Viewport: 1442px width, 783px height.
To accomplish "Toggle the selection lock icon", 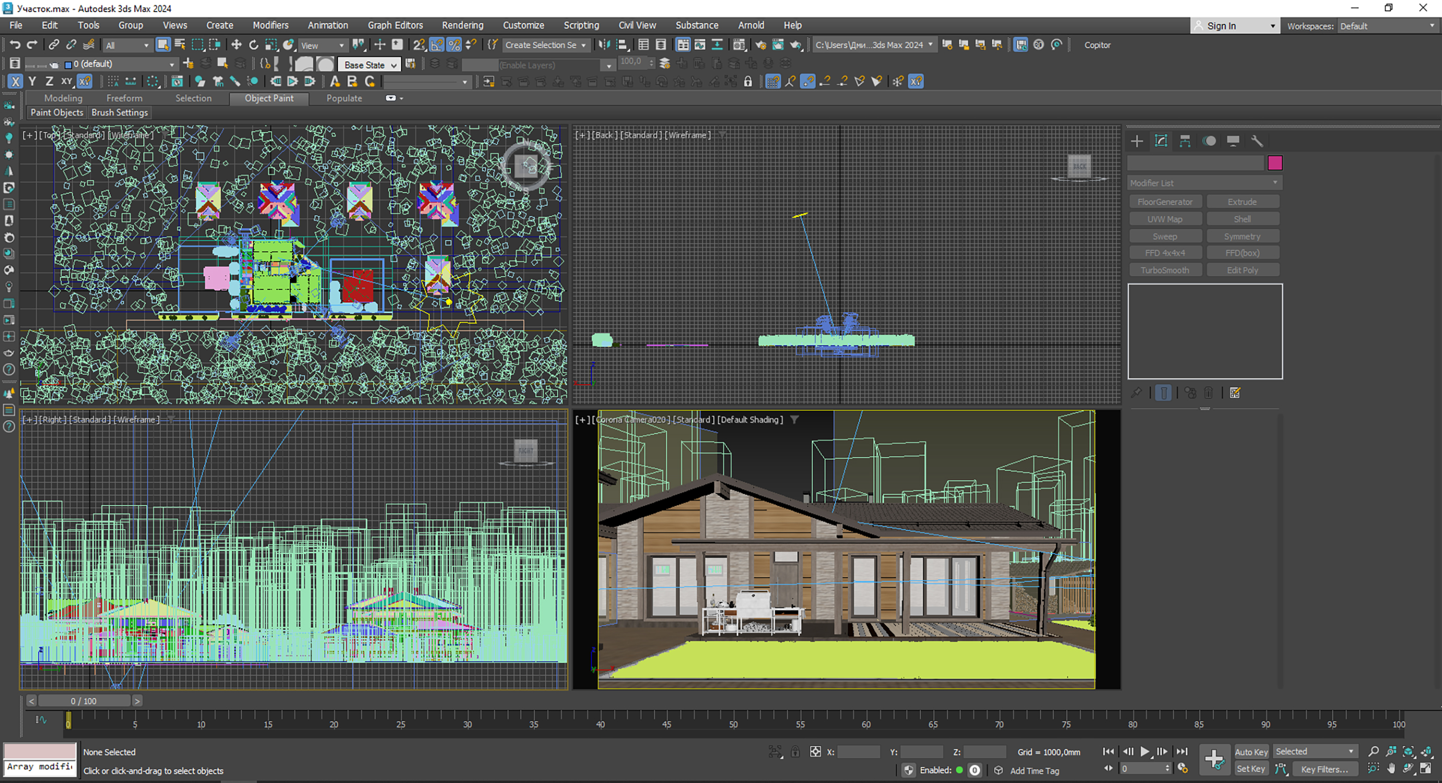I will (795, 752).
